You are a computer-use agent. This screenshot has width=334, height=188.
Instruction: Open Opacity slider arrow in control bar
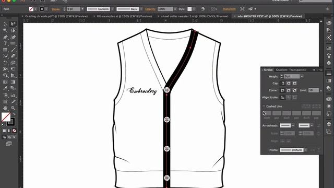coord(175,9)
